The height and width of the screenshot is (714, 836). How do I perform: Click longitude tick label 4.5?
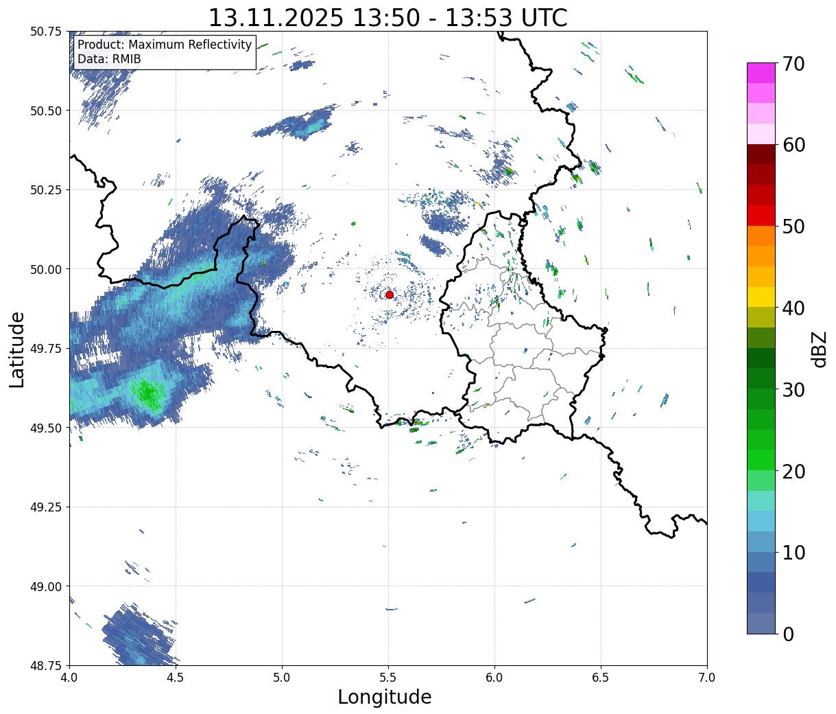click(176, 678)
